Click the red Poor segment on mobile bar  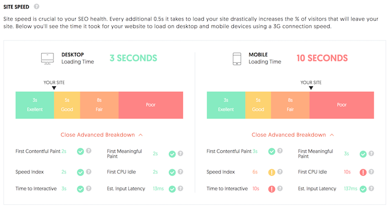coord(342,105)
